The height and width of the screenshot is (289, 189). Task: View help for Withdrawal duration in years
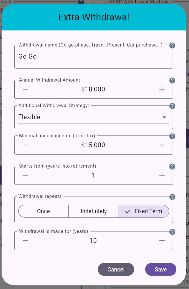tap(172, 232)
